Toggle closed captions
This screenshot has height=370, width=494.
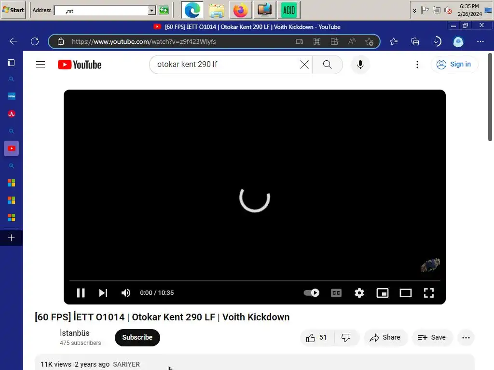(336, 293)
